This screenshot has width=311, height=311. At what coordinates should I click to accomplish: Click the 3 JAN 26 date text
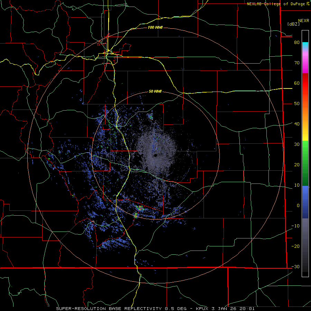coord(224,309)
